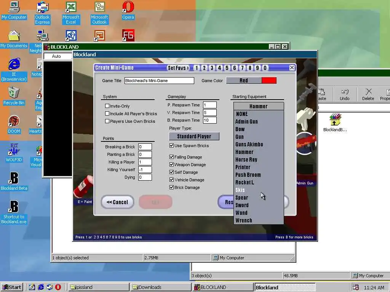390x292 pixels.
Task: Launch the Microsoft Outlook desktop icon
Action: [99, 13]
